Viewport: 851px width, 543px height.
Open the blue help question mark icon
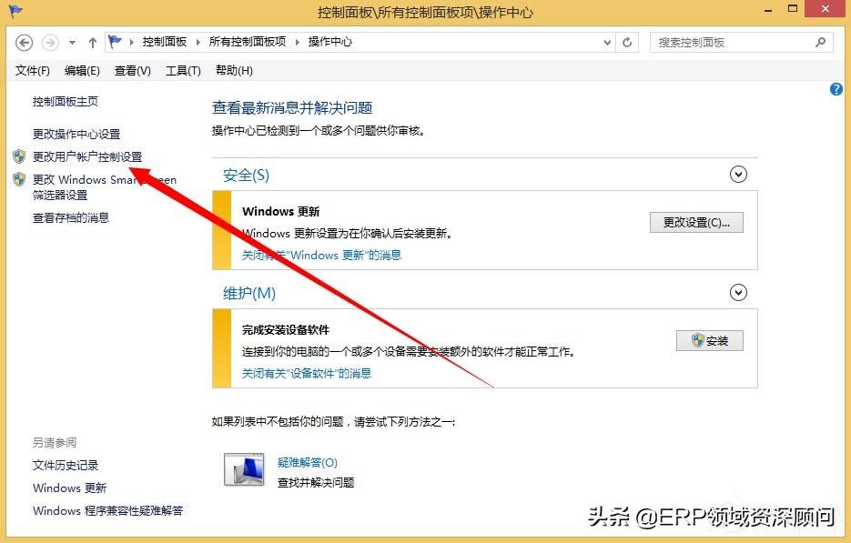[836, 89]
